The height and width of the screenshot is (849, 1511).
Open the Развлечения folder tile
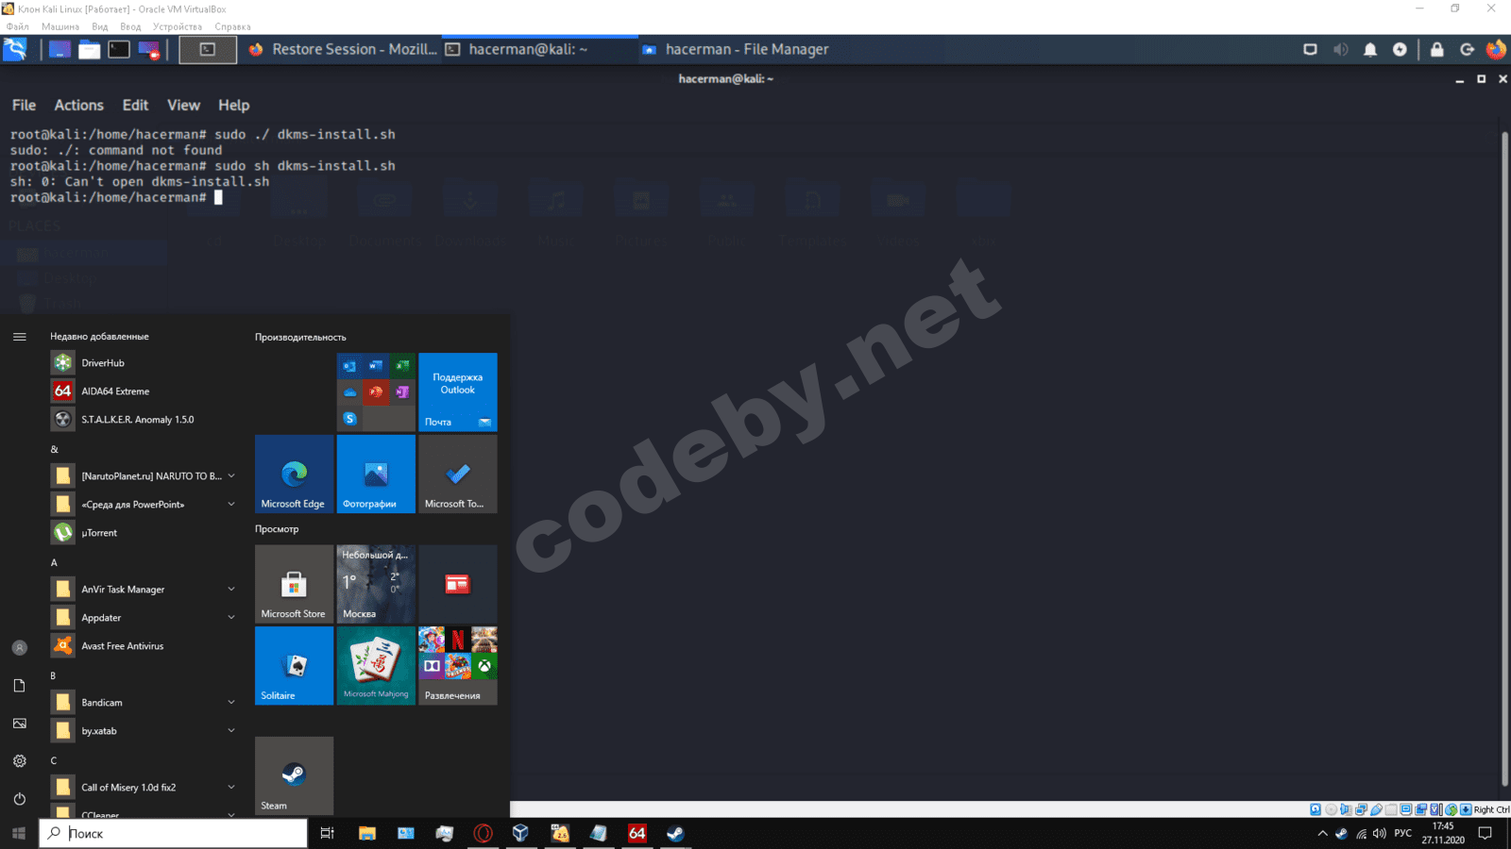[x=458, y=666]
